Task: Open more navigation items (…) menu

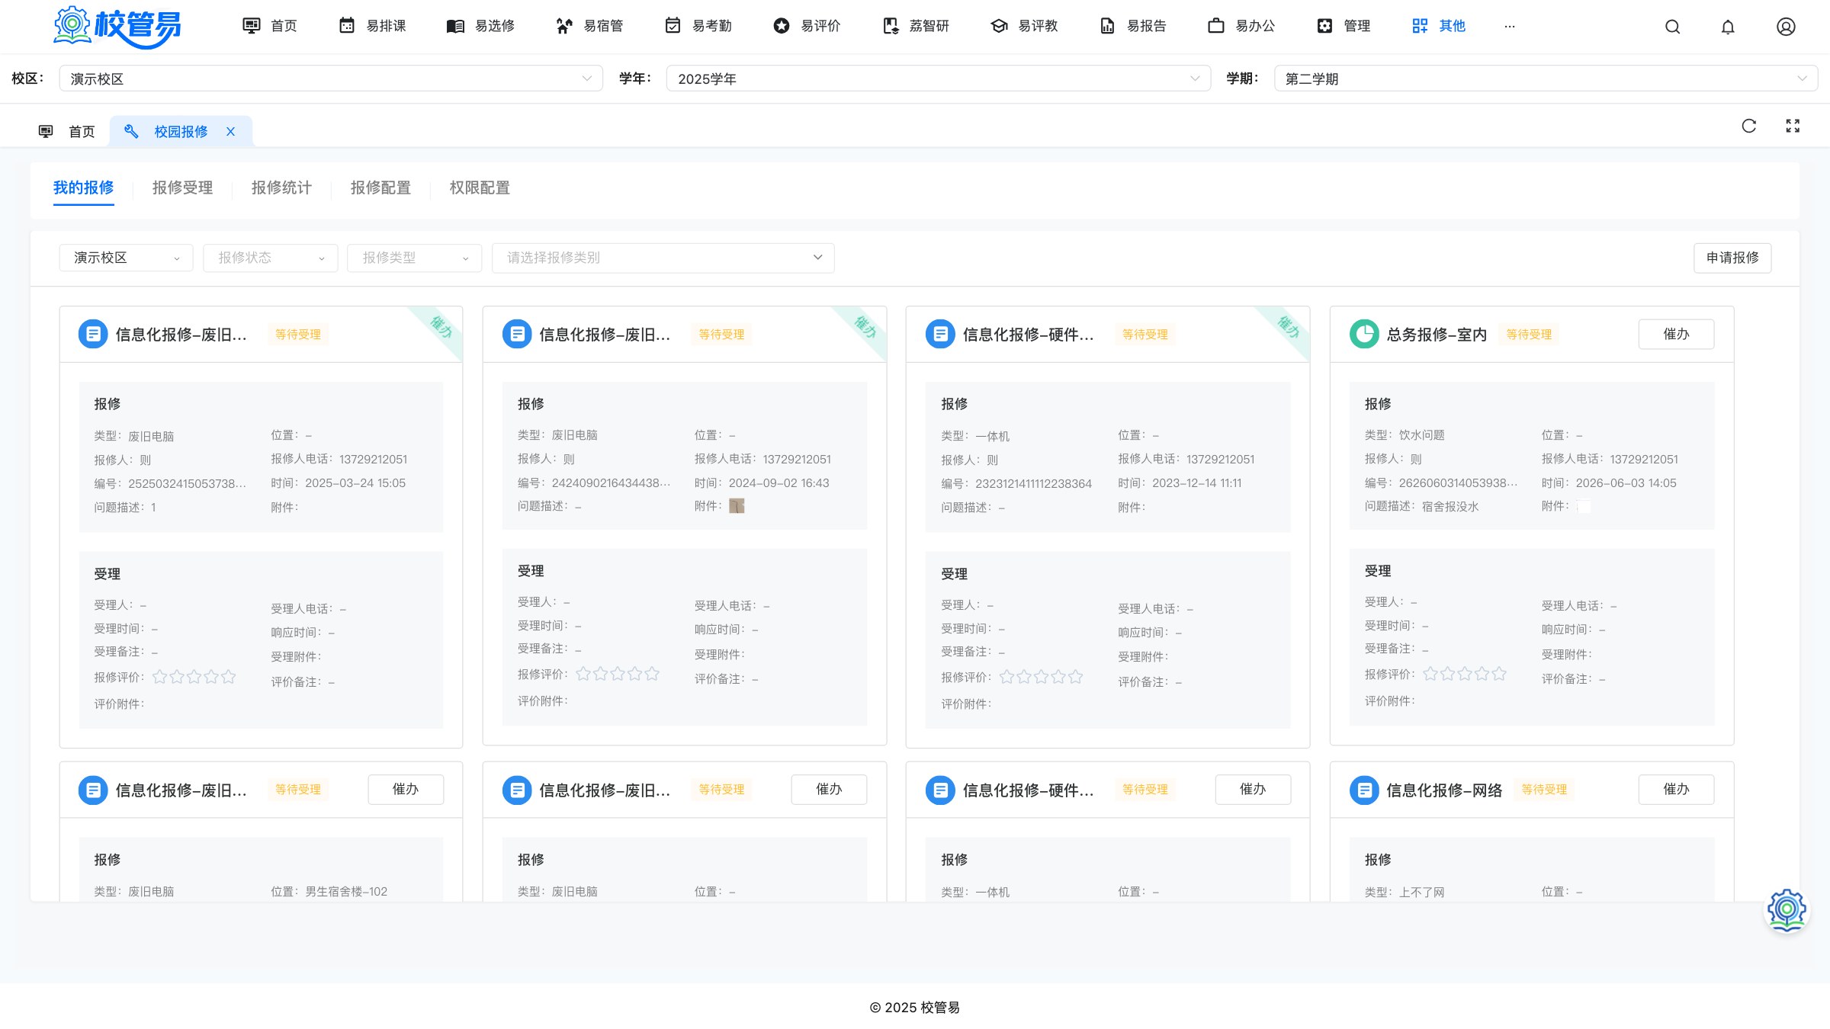Action: coord(1510,26)
